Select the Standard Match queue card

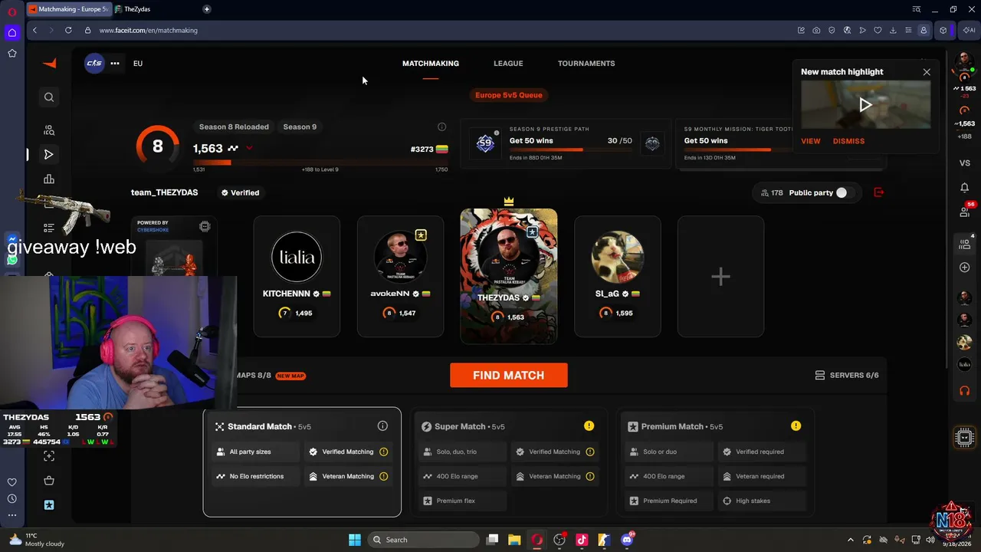(x=302, y=462)
